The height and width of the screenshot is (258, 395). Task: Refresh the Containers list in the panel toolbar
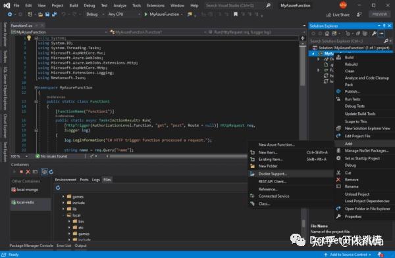pos(51,172)
